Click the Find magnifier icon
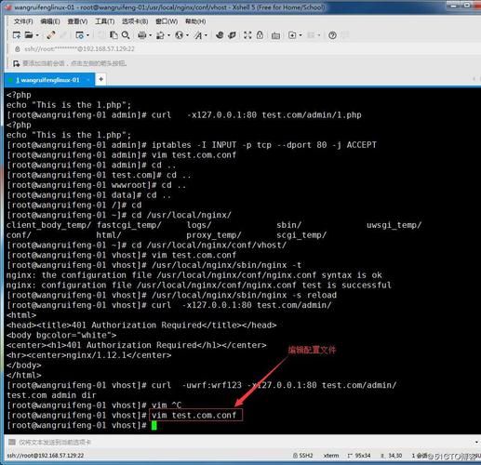This screenshot has height=465, width=481. 126,35
